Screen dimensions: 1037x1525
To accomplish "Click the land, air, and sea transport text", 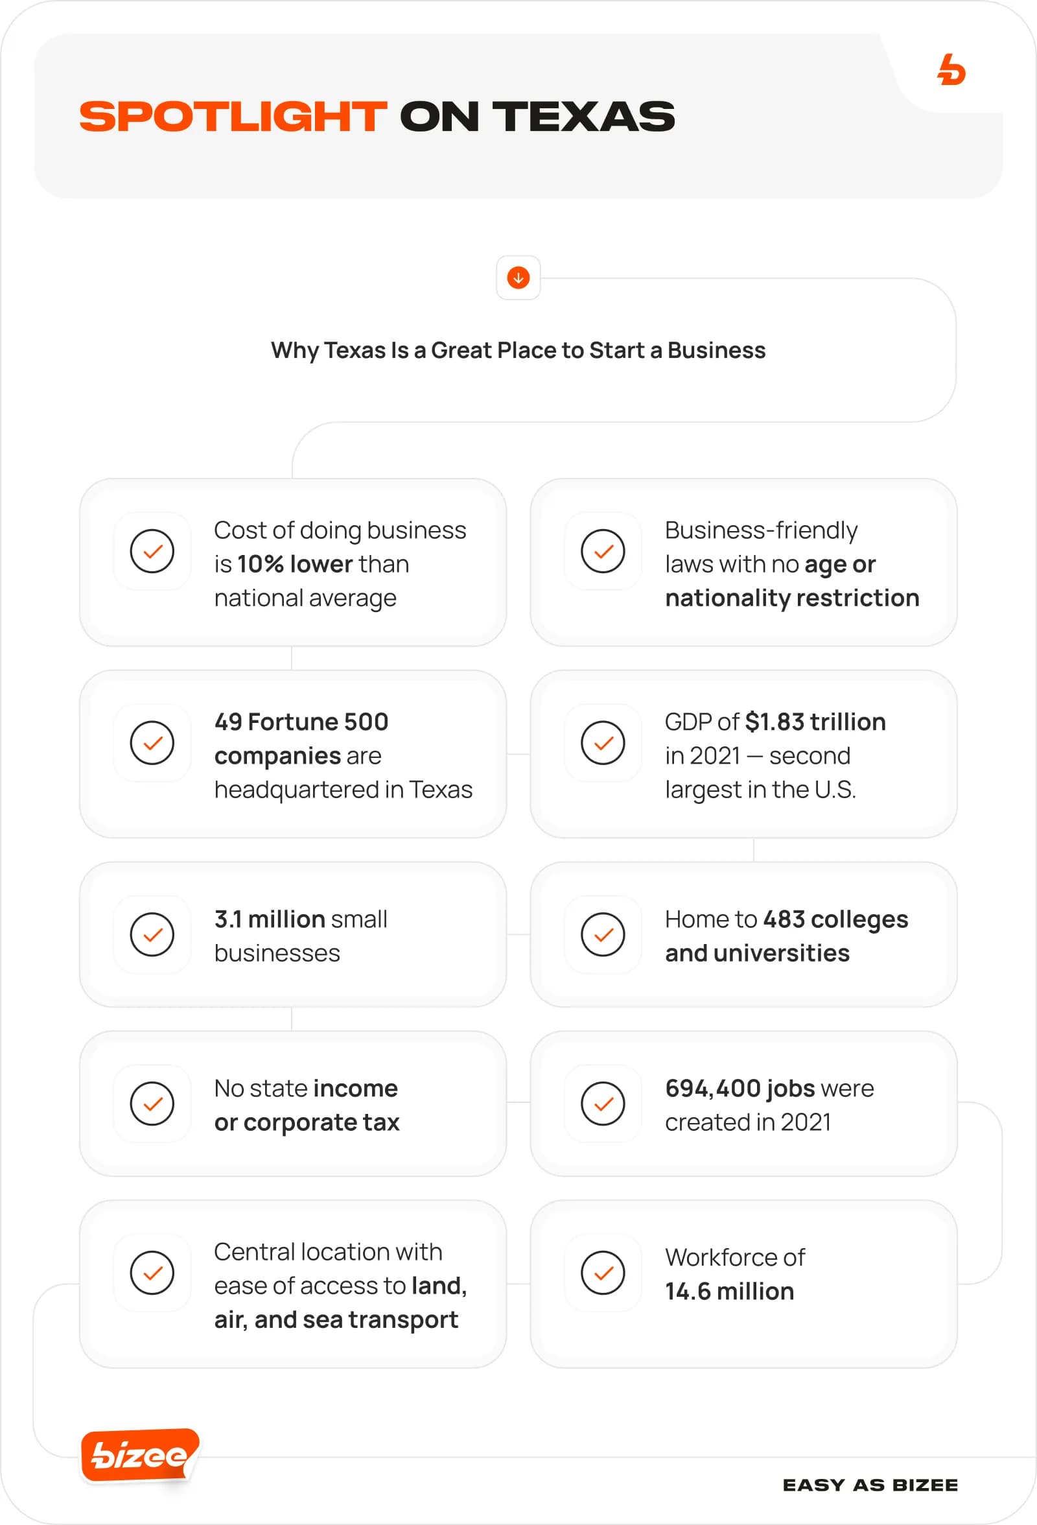I will pos(336,1319).
